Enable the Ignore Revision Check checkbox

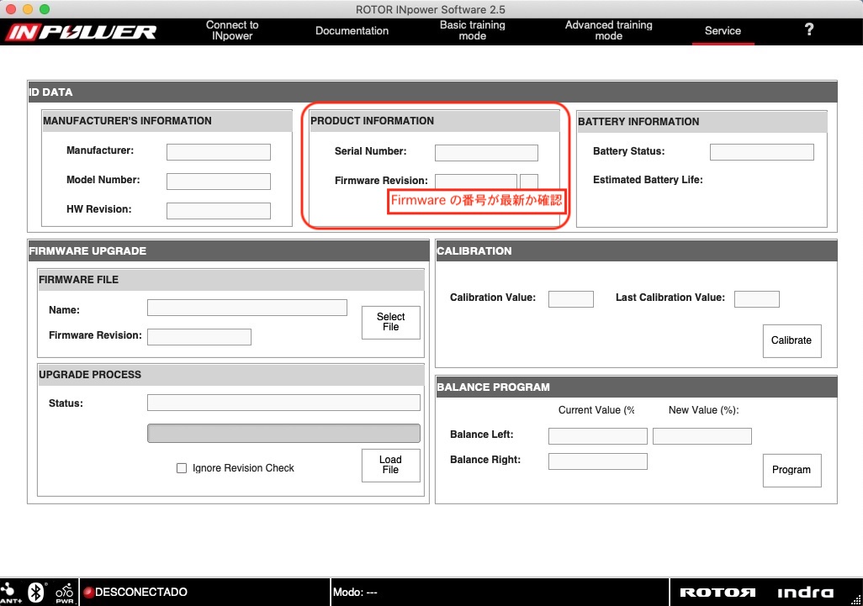click(182, 468)
